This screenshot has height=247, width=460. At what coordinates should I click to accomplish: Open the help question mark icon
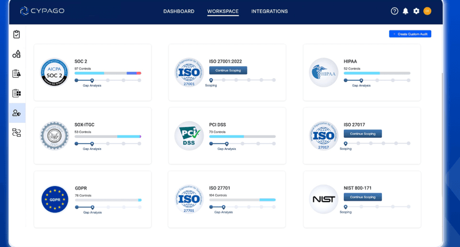coord(394,11)
